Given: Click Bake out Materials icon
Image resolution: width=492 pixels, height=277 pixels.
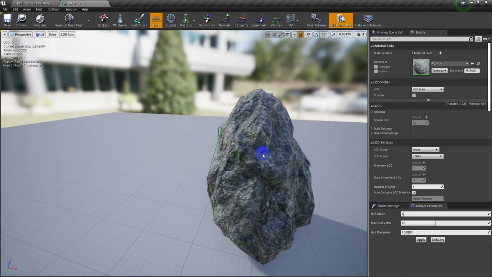Looking at the screenshot, I should click(x=368, y=20).
